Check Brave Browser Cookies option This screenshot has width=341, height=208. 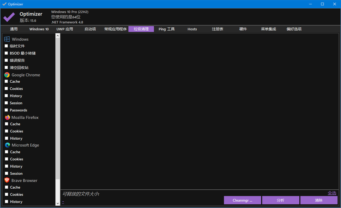coord(6,194)
